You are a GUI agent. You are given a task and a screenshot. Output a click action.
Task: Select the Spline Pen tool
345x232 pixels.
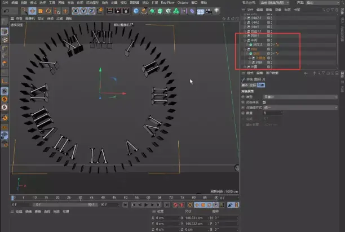[144, 11]
